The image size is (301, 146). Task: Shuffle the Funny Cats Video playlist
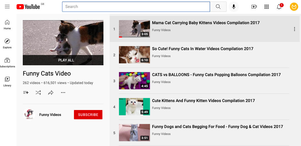38,93
